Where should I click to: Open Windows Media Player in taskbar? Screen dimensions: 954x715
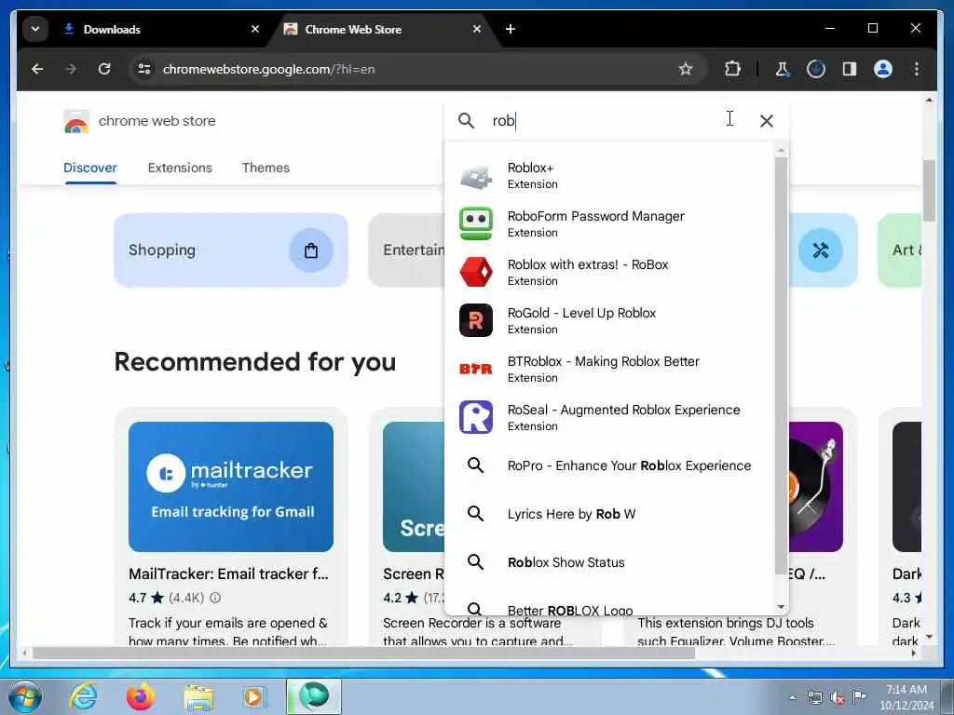click(253, 696)
